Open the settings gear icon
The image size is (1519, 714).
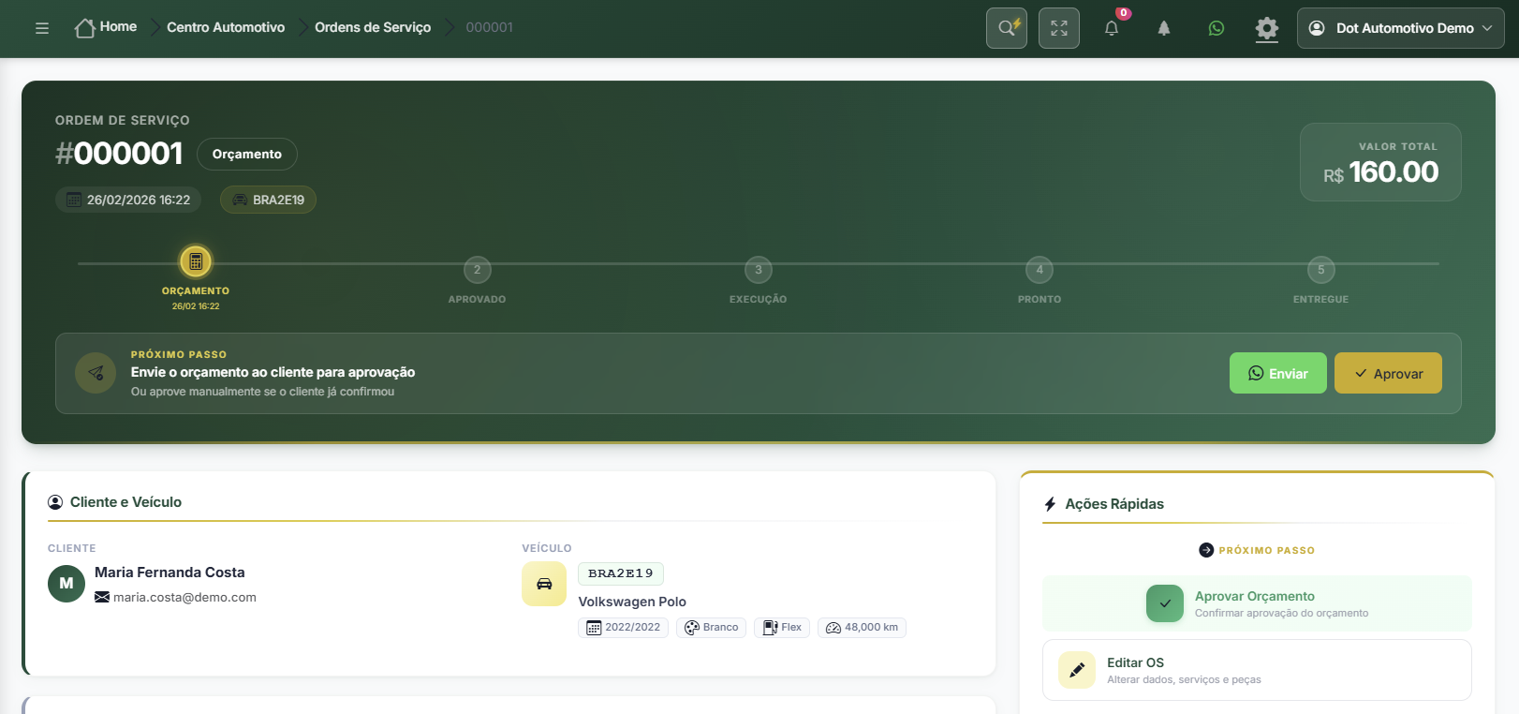pos(1267,28)
